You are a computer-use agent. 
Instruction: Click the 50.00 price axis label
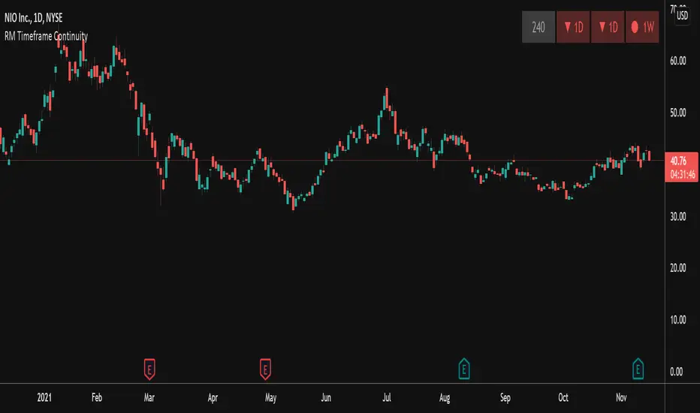[677, 113]
